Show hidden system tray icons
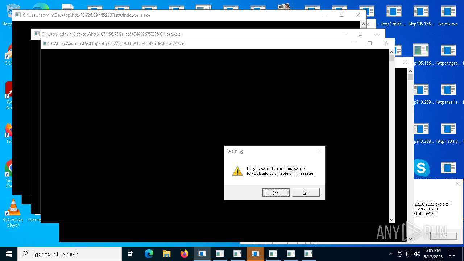The height and width of the screenshot is (261, 464). tap(391, 254)
